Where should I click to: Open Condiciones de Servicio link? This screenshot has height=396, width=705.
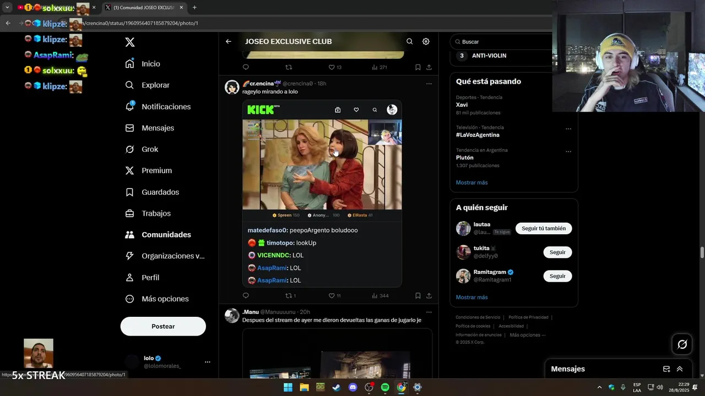478,317
